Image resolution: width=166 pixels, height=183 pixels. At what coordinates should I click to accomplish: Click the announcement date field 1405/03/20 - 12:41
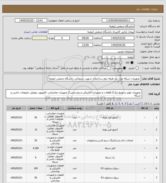(31, 20)
